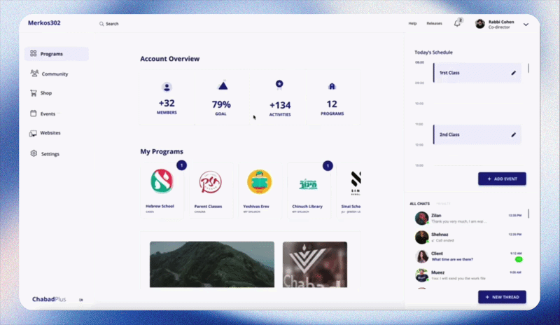The image size is (560, 325).
Task: Open the Yeshivas Erev program icon
Action: click(259, 182)
